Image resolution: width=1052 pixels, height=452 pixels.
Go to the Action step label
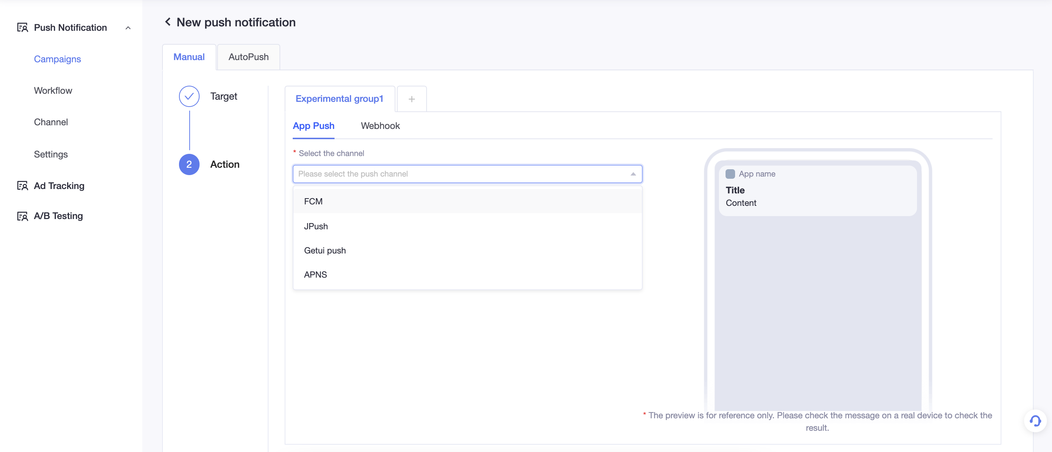[x=224, y=164]
